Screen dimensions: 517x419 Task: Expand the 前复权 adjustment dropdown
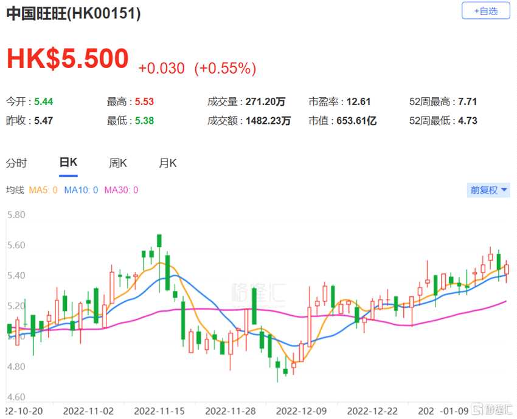pyautogui.click(x=488, y=190)
